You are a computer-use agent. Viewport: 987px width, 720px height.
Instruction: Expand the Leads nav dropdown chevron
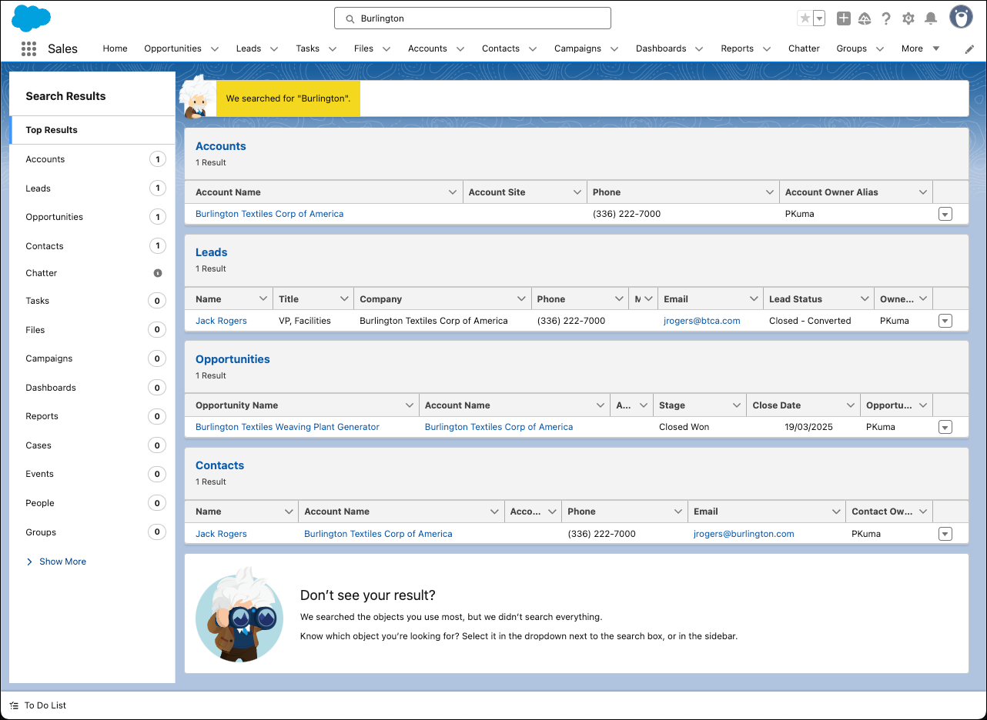click(274, 48)
